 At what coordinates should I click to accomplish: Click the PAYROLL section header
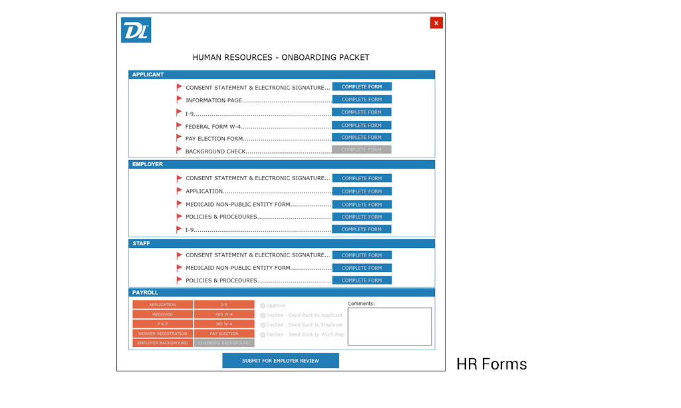coord(281,292)
